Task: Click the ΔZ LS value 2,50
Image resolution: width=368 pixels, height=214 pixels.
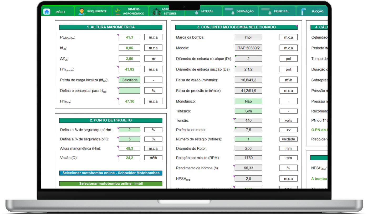Action: tap(129, 58)
